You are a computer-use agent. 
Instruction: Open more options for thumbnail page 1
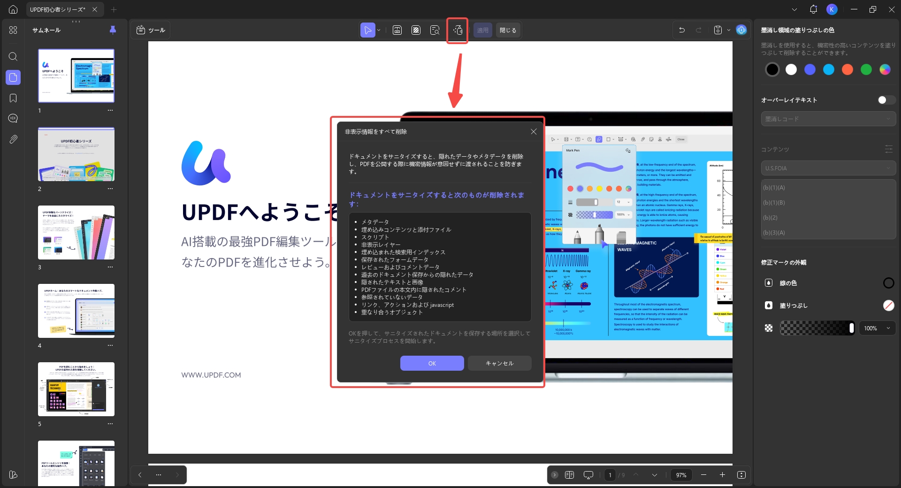click(x=110, y=110)
